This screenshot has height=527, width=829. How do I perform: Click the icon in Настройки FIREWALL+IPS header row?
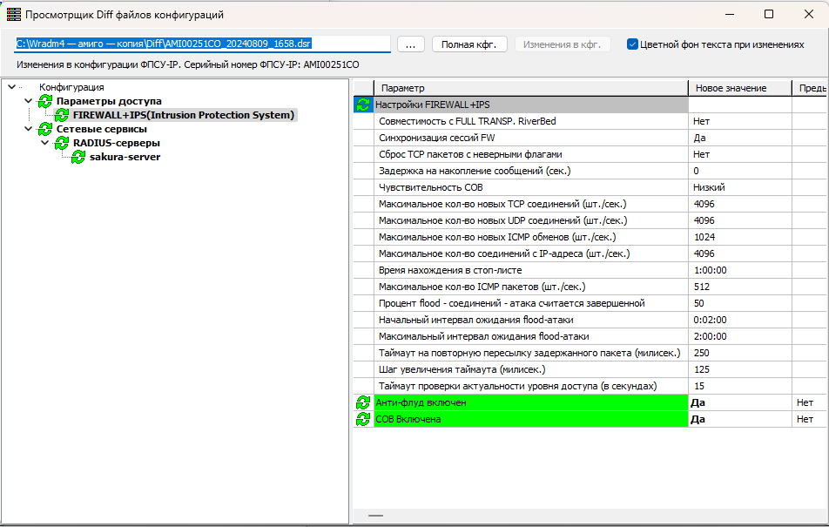tap(363, 105)
